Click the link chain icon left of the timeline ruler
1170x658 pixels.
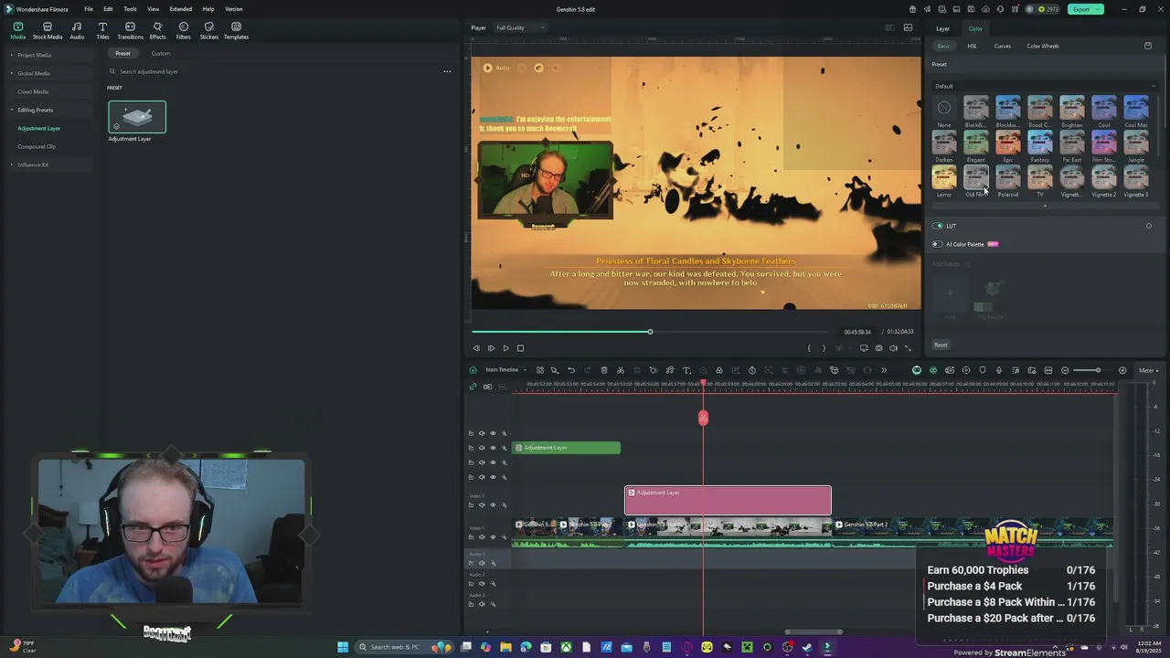coord(473,387)
